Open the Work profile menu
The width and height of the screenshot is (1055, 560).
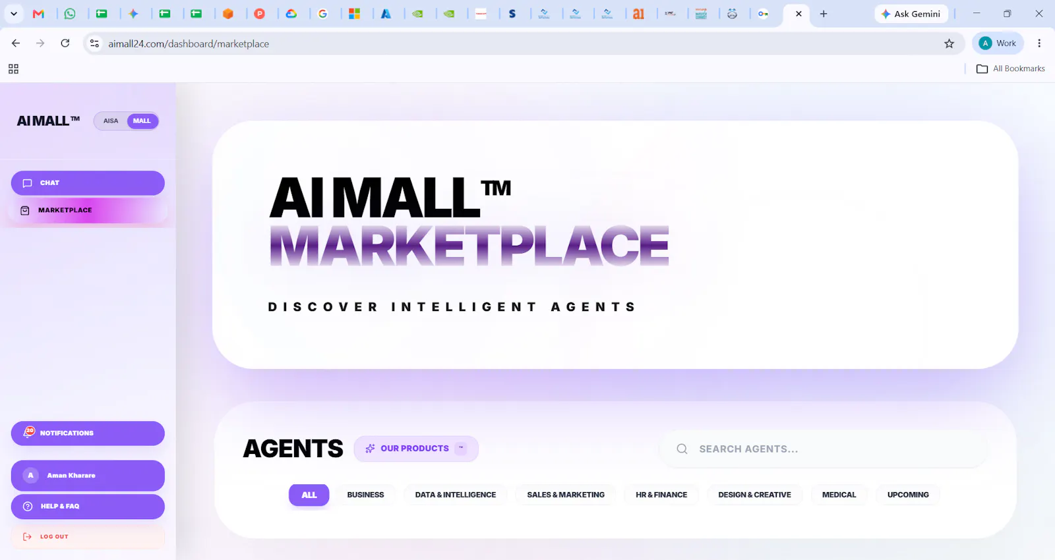(x=998, y=43)
